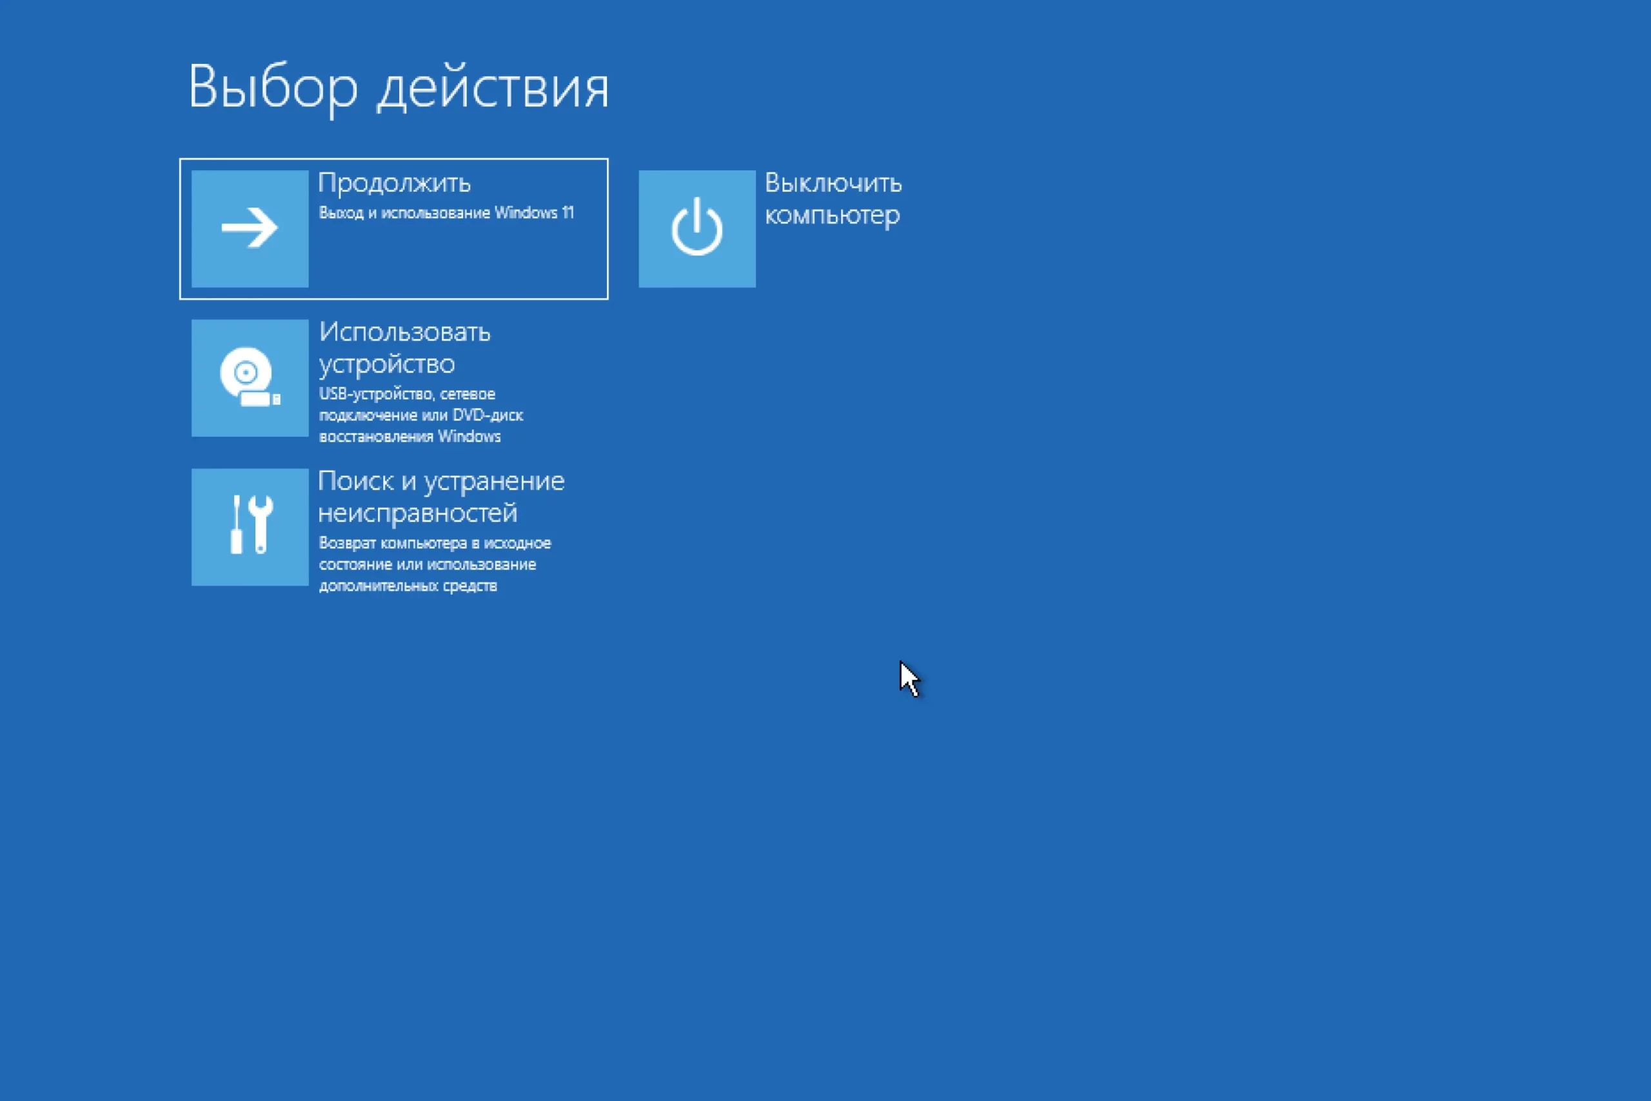
Task: Click the power icon to shut down
Action: 697,229
